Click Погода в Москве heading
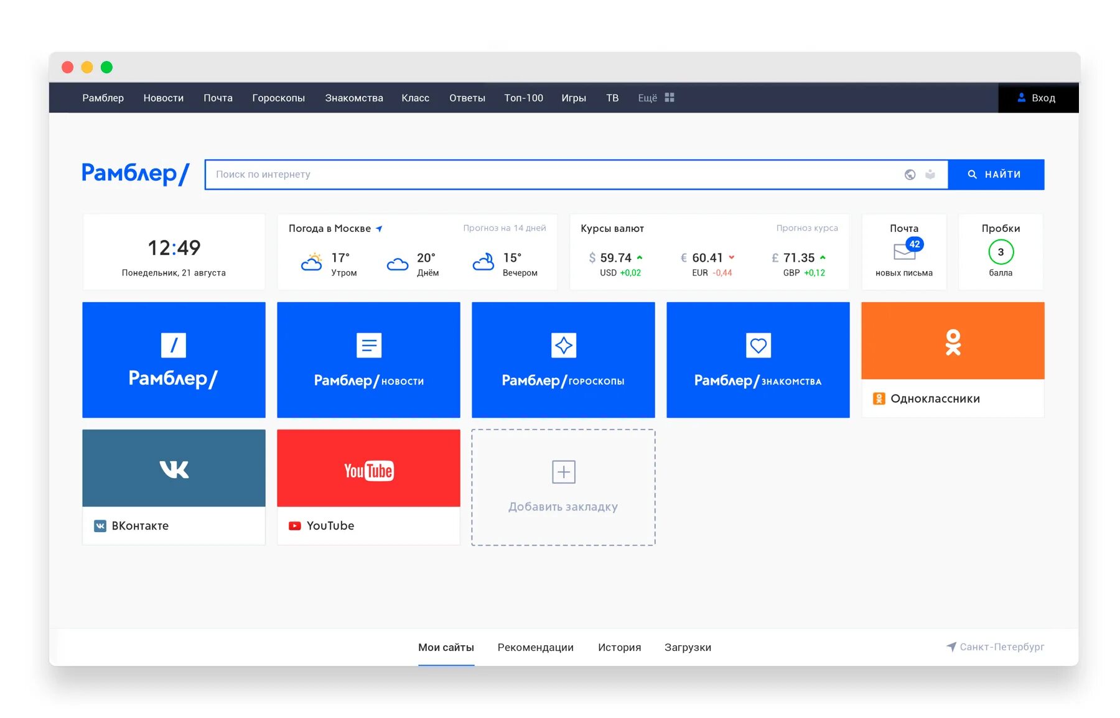Viewport: 1120px width, 718px height. coord(330,228)
